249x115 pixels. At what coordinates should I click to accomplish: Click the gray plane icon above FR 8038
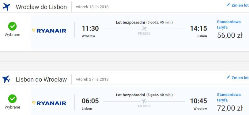tap(144, 101)
